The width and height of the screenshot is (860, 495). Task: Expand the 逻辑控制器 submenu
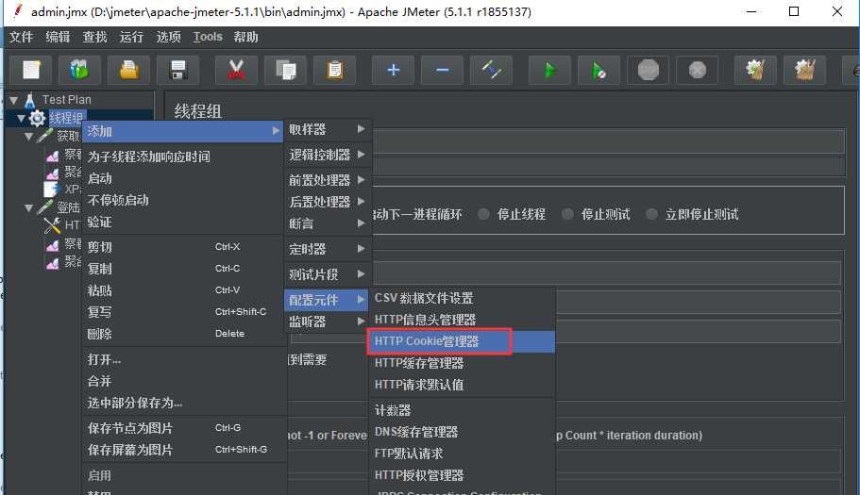coord(328,155)
